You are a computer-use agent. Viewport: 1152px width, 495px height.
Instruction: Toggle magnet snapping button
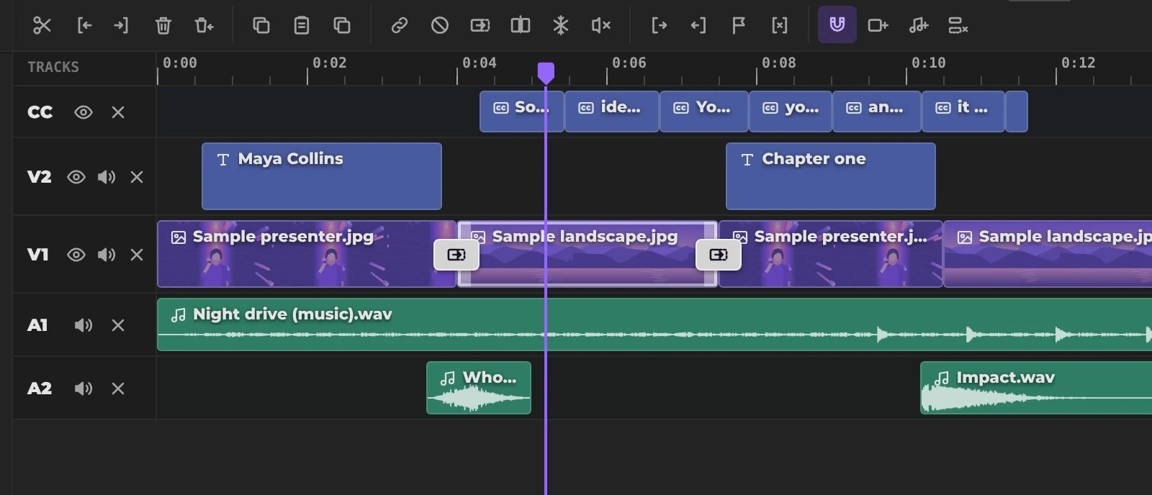(x=837, y=24)
